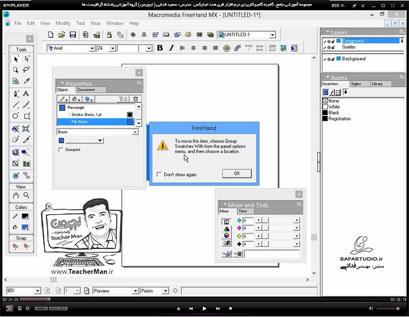Collapse the Assets panel triangle

click(328, 78)
